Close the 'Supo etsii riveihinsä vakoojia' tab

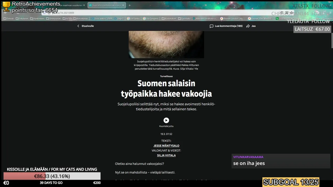[x=123, y=5]
